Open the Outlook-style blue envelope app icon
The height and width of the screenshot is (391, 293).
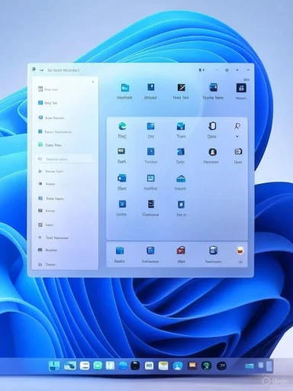pos(122,178)
